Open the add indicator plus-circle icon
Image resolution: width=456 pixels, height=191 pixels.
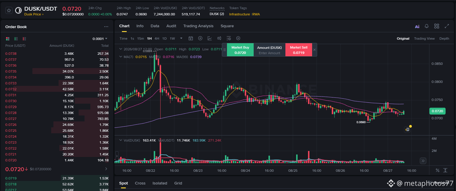[200, 38]
